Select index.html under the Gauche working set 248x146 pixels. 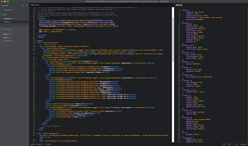[8, 10]
